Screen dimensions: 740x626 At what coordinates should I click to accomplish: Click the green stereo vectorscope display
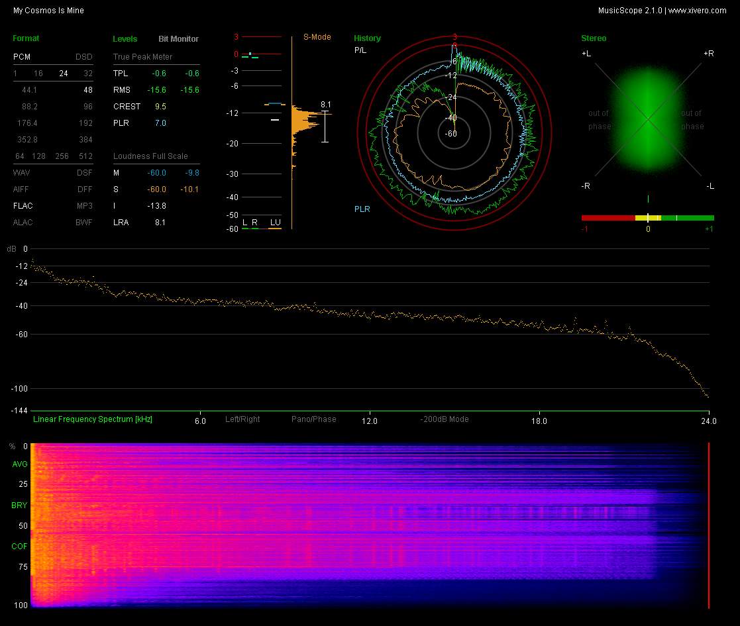(x=647, y=119)
